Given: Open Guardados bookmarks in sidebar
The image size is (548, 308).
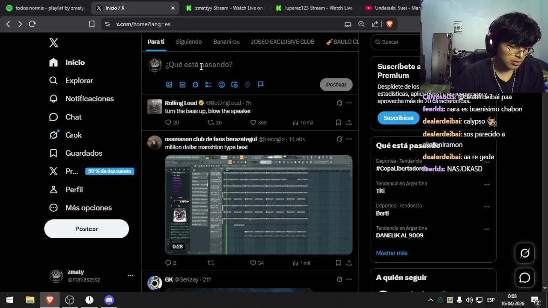Looking at the screenshot, I should point(75,153).
